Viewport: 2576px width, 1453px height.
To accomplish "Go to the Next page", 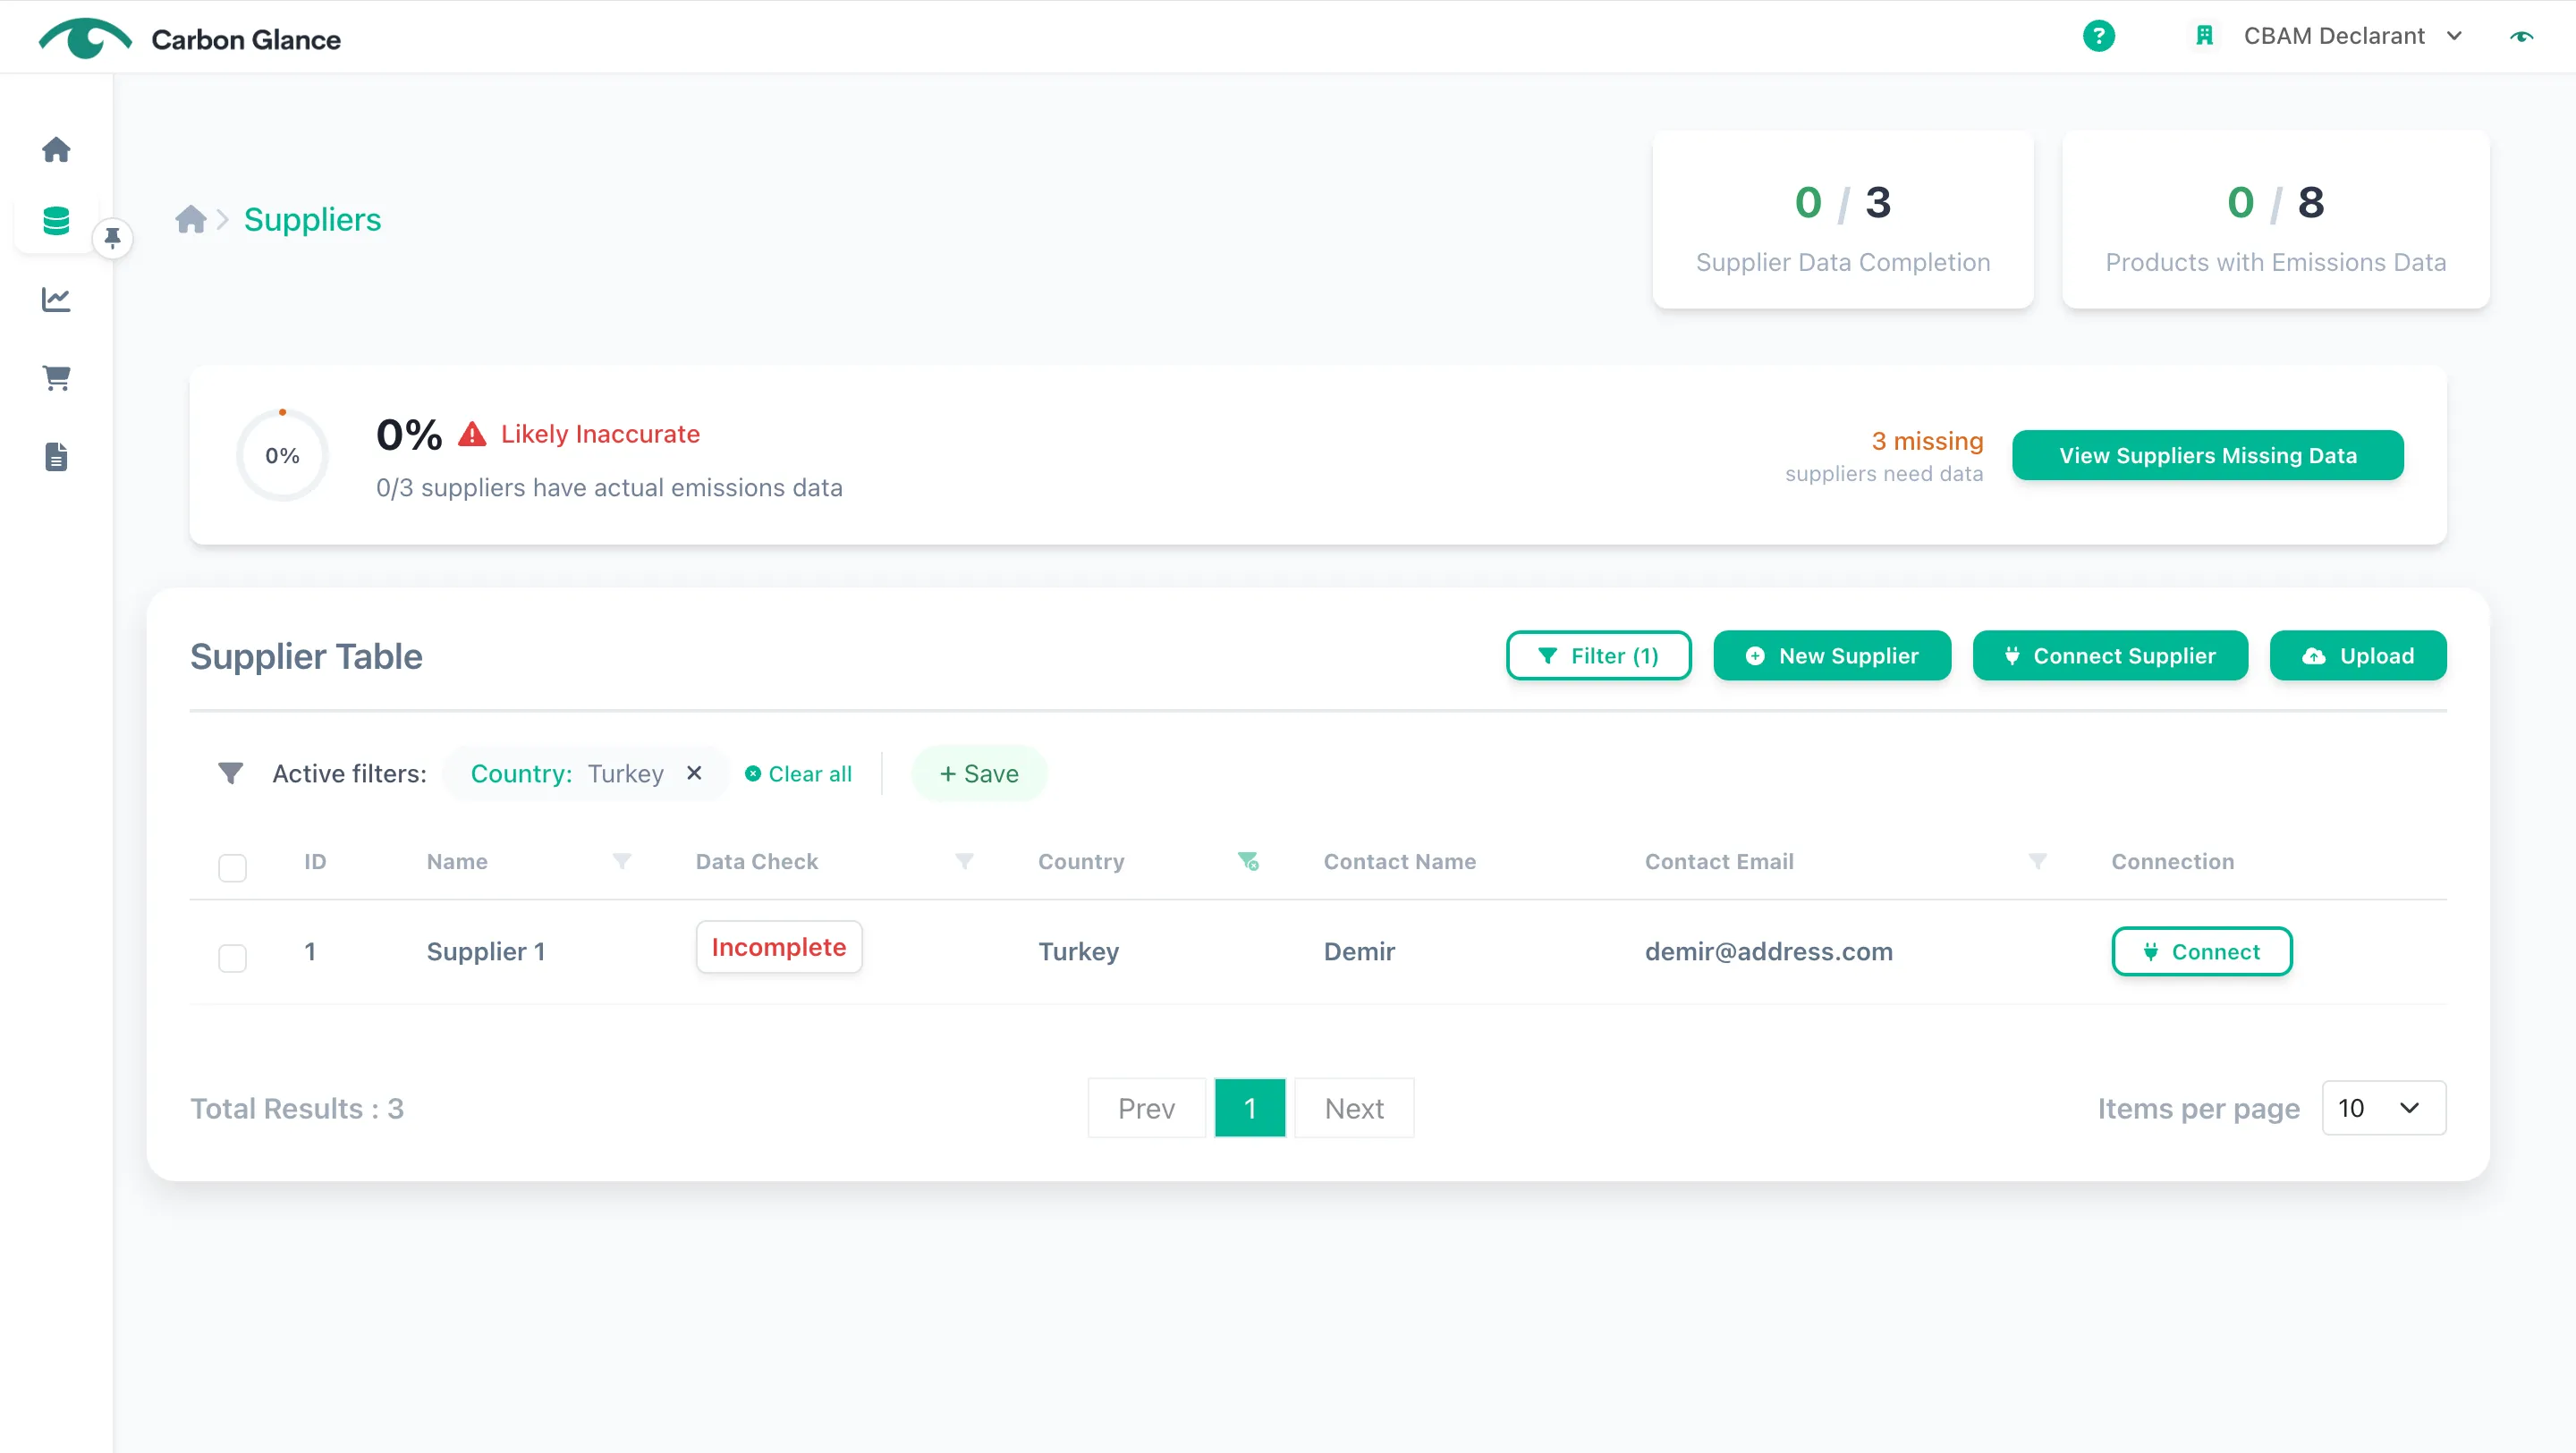I will pyautogui.click(x=1353, y=1108).
